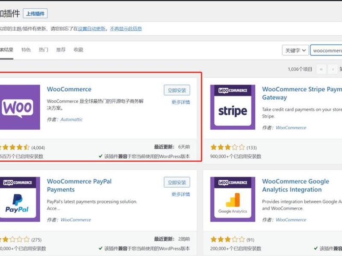Switch to the 特色 featured tab
The height and width of the screenshot is (256, 342).
[x=26, y=50]
